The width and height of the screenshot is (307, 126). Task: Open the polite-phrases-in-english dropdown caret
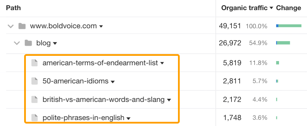[128, 118]
